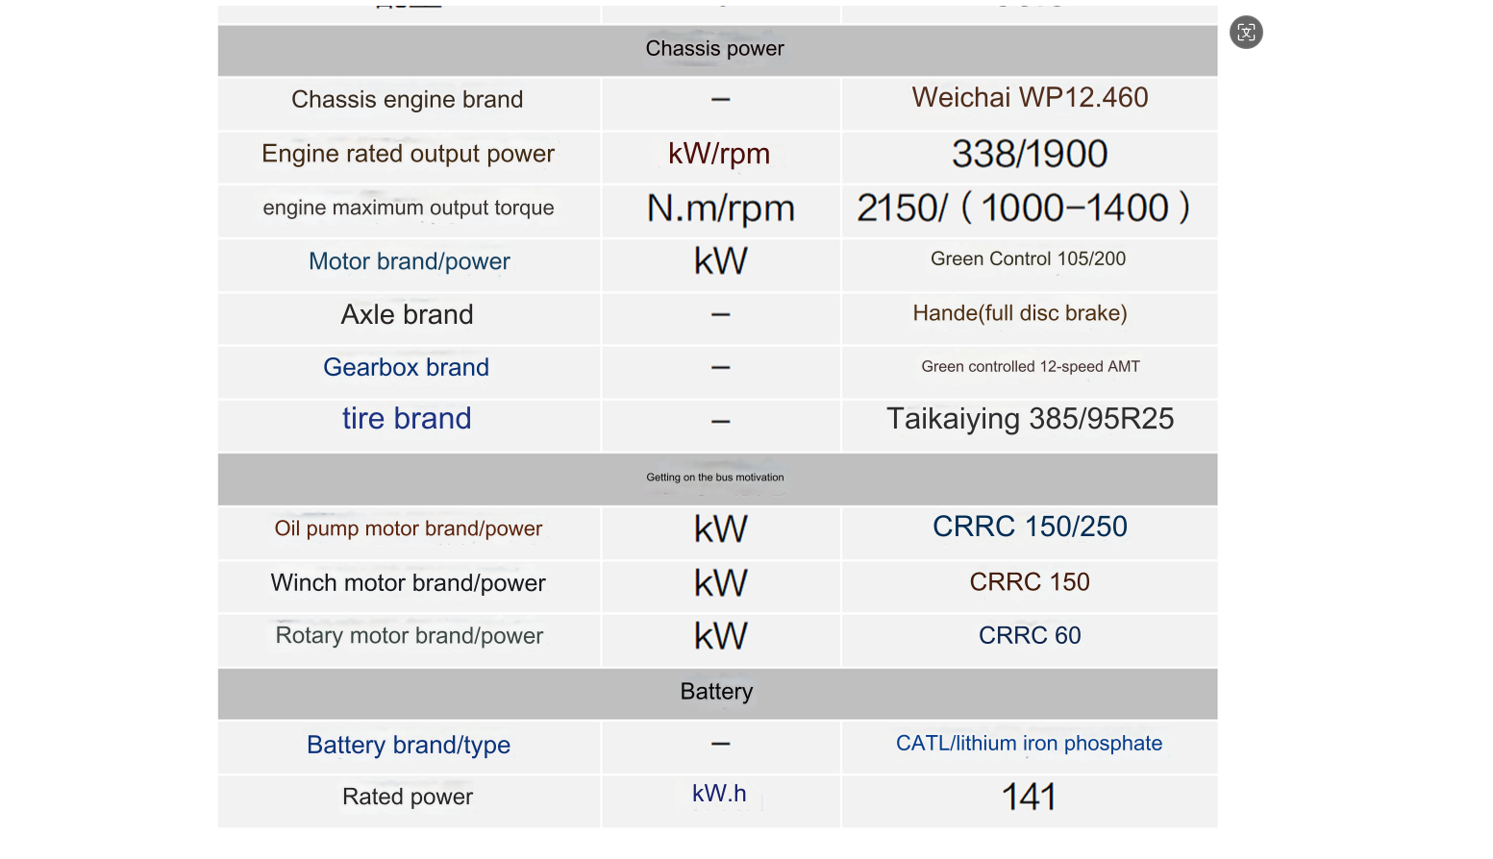Image resolution: width=1493 pixels, height=859 pixels.
Task: Click the kW unit in Oil pump row
Action: tap(721, 529)
